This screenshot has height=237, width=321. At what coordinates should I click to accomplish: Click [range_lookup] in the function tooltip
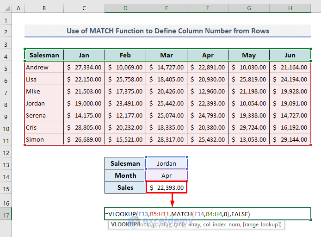point(261,225)
